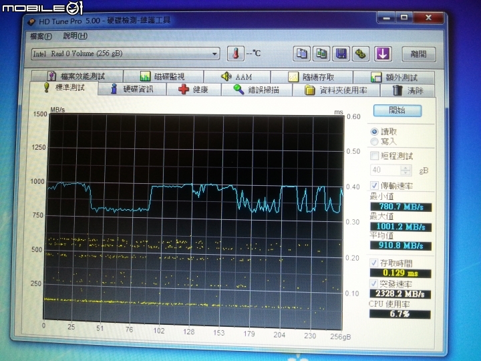Open the Intel Raid 0 Volume drive dropdown
The image size is (481, 361).
pyautogui.click(x=126, y=53)
